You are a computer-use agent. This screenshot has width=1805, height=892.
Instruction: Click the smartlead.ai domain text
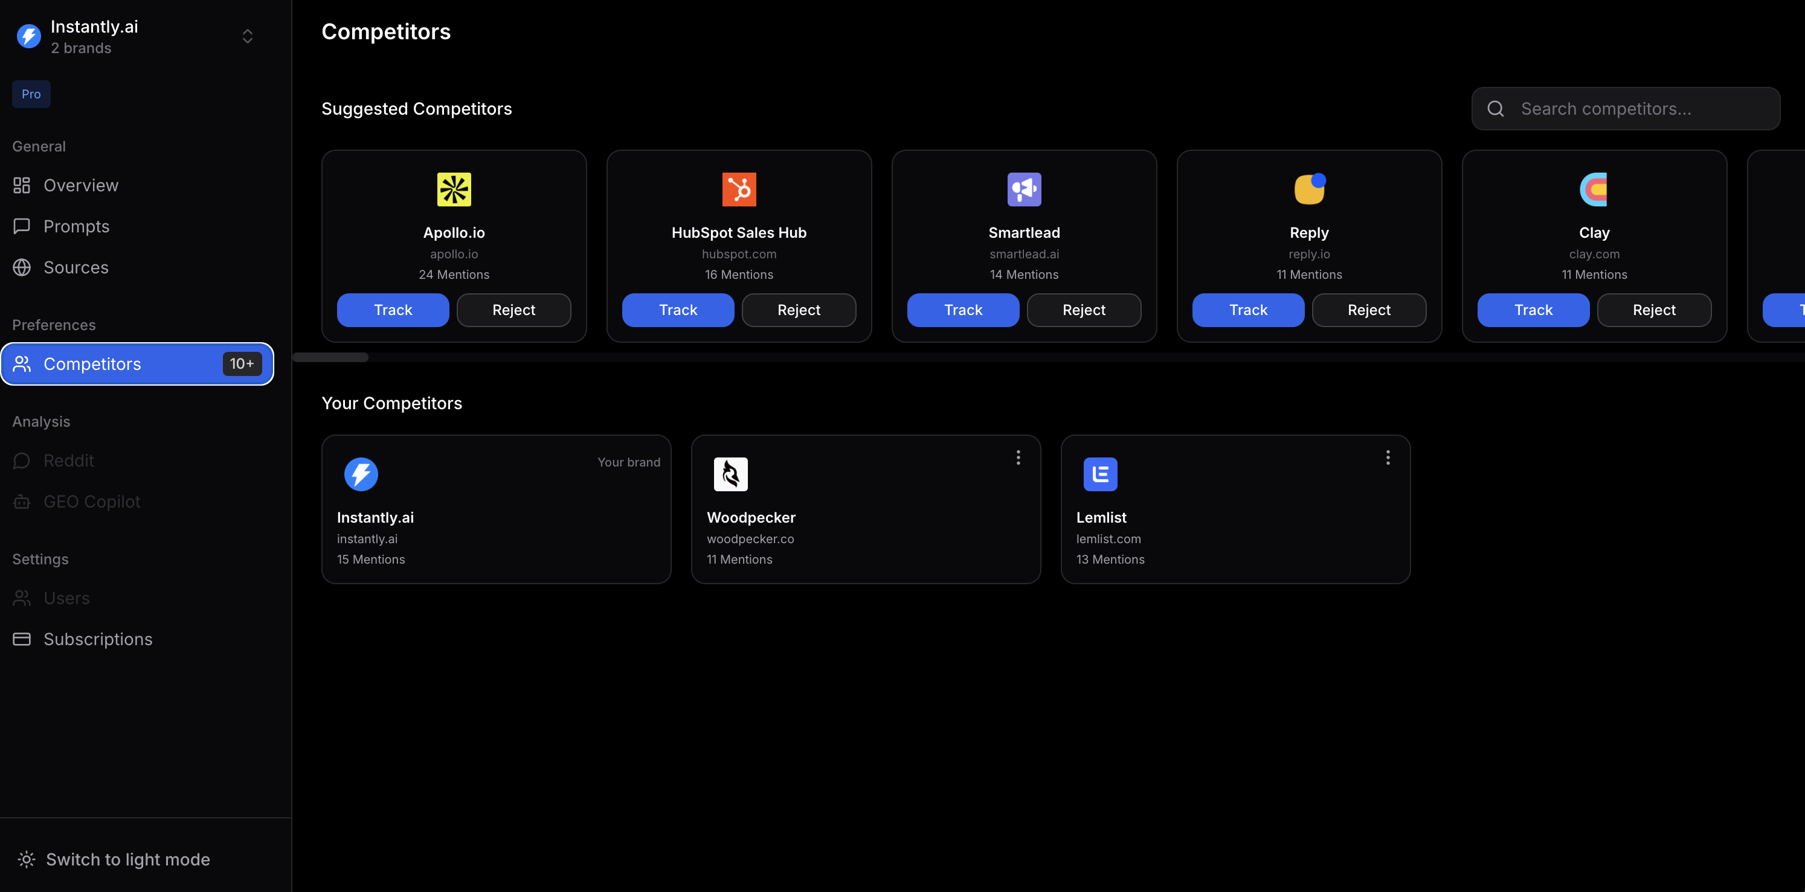click(x=1025, y=254)
